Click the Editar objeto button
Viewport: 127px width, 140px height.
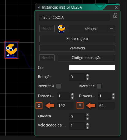[x=77, y=39]
